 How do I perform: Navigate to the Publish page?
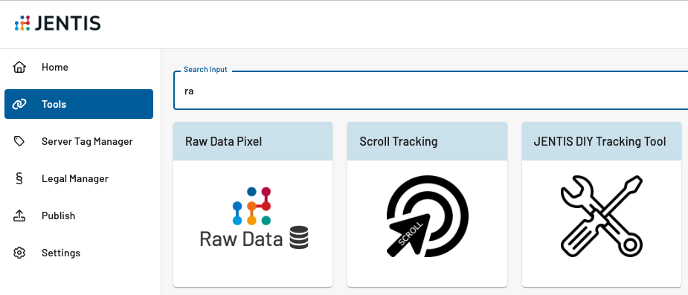click(79, 215)
